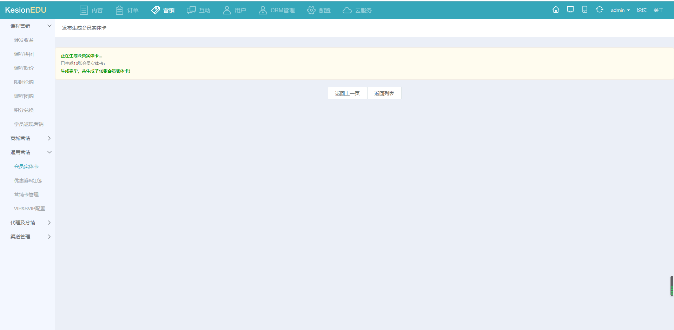The width and height of the screenshot is (674, 330).
Task: Expand the 渠道管理 sidebar section
Action: (49, 237)
